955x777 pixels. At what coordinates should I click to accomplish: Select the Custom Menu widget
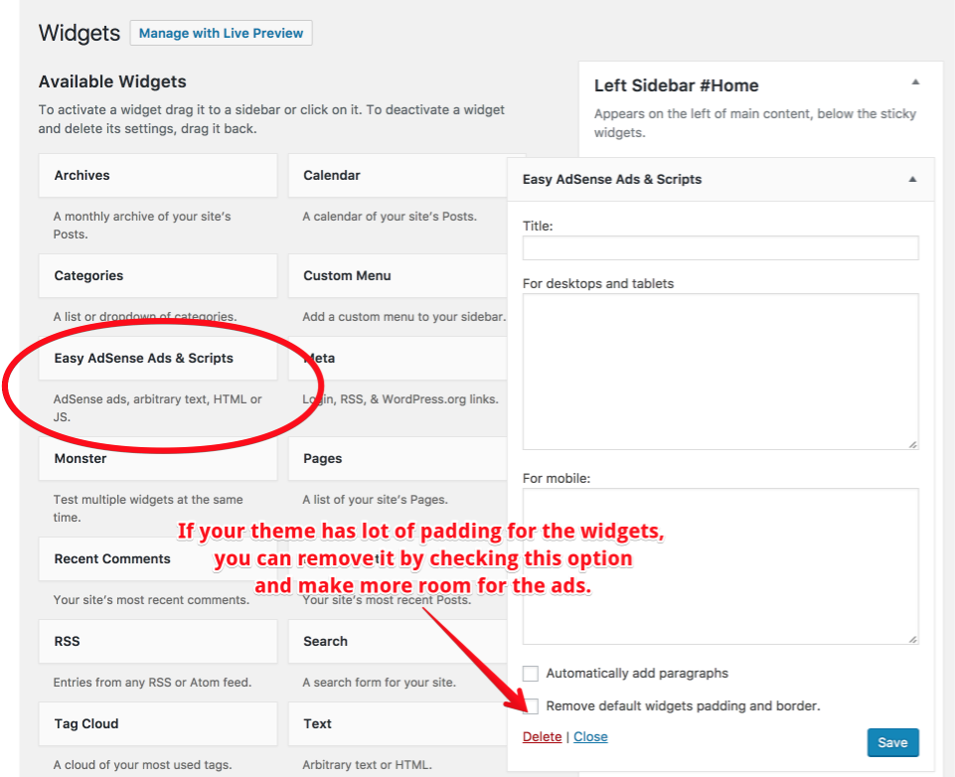click(x=398, y=275)
